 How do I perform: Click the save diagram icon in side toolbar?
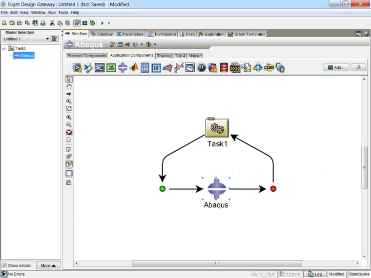pos(69,182)
